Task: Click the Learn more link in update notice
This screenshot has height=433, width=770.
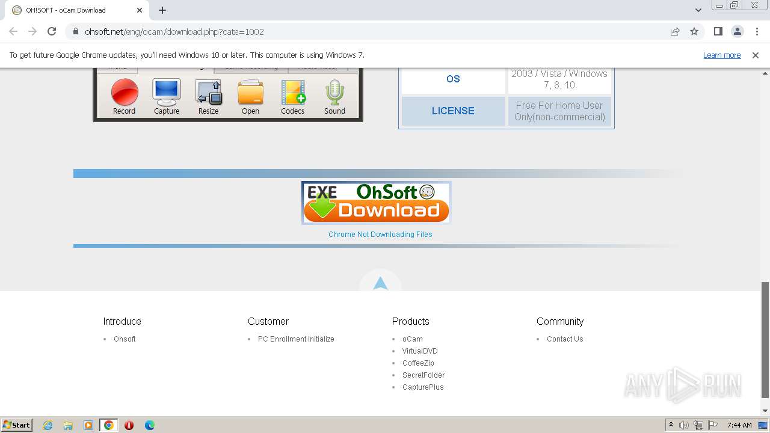Action: tap(722, 55)
